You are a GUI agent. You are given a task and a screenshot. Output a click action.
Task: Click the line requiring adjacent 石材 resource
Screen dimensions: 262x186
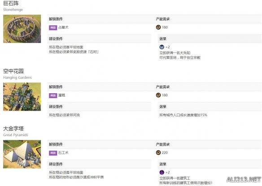point(74,52)
